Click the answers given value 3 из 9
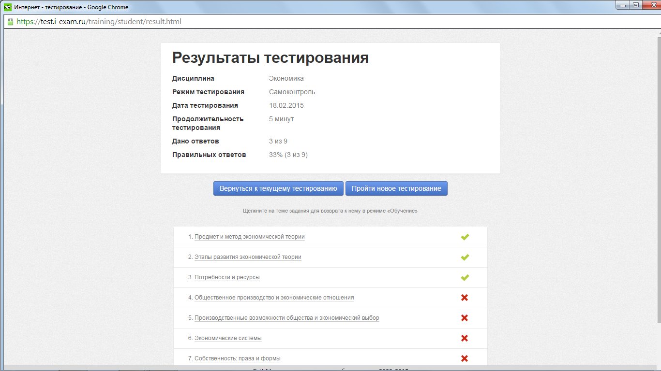The image size is (661, 371). 278,141
